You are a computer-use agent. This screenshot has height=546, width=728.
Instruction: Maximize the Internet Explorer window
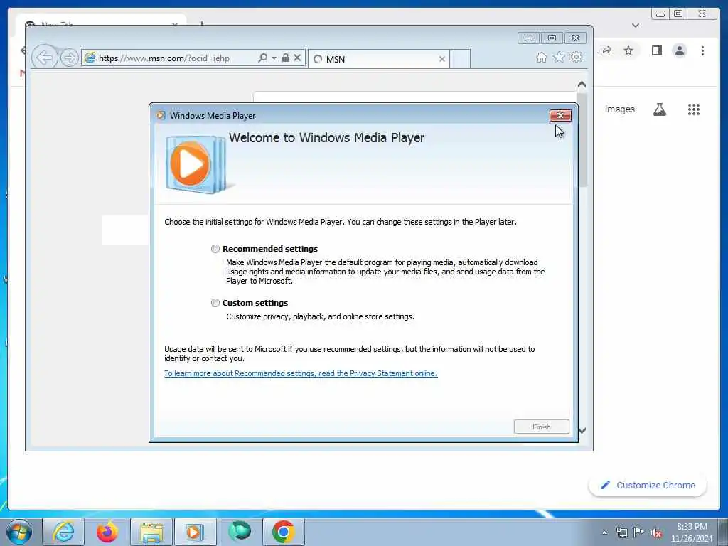click(552, 38)
